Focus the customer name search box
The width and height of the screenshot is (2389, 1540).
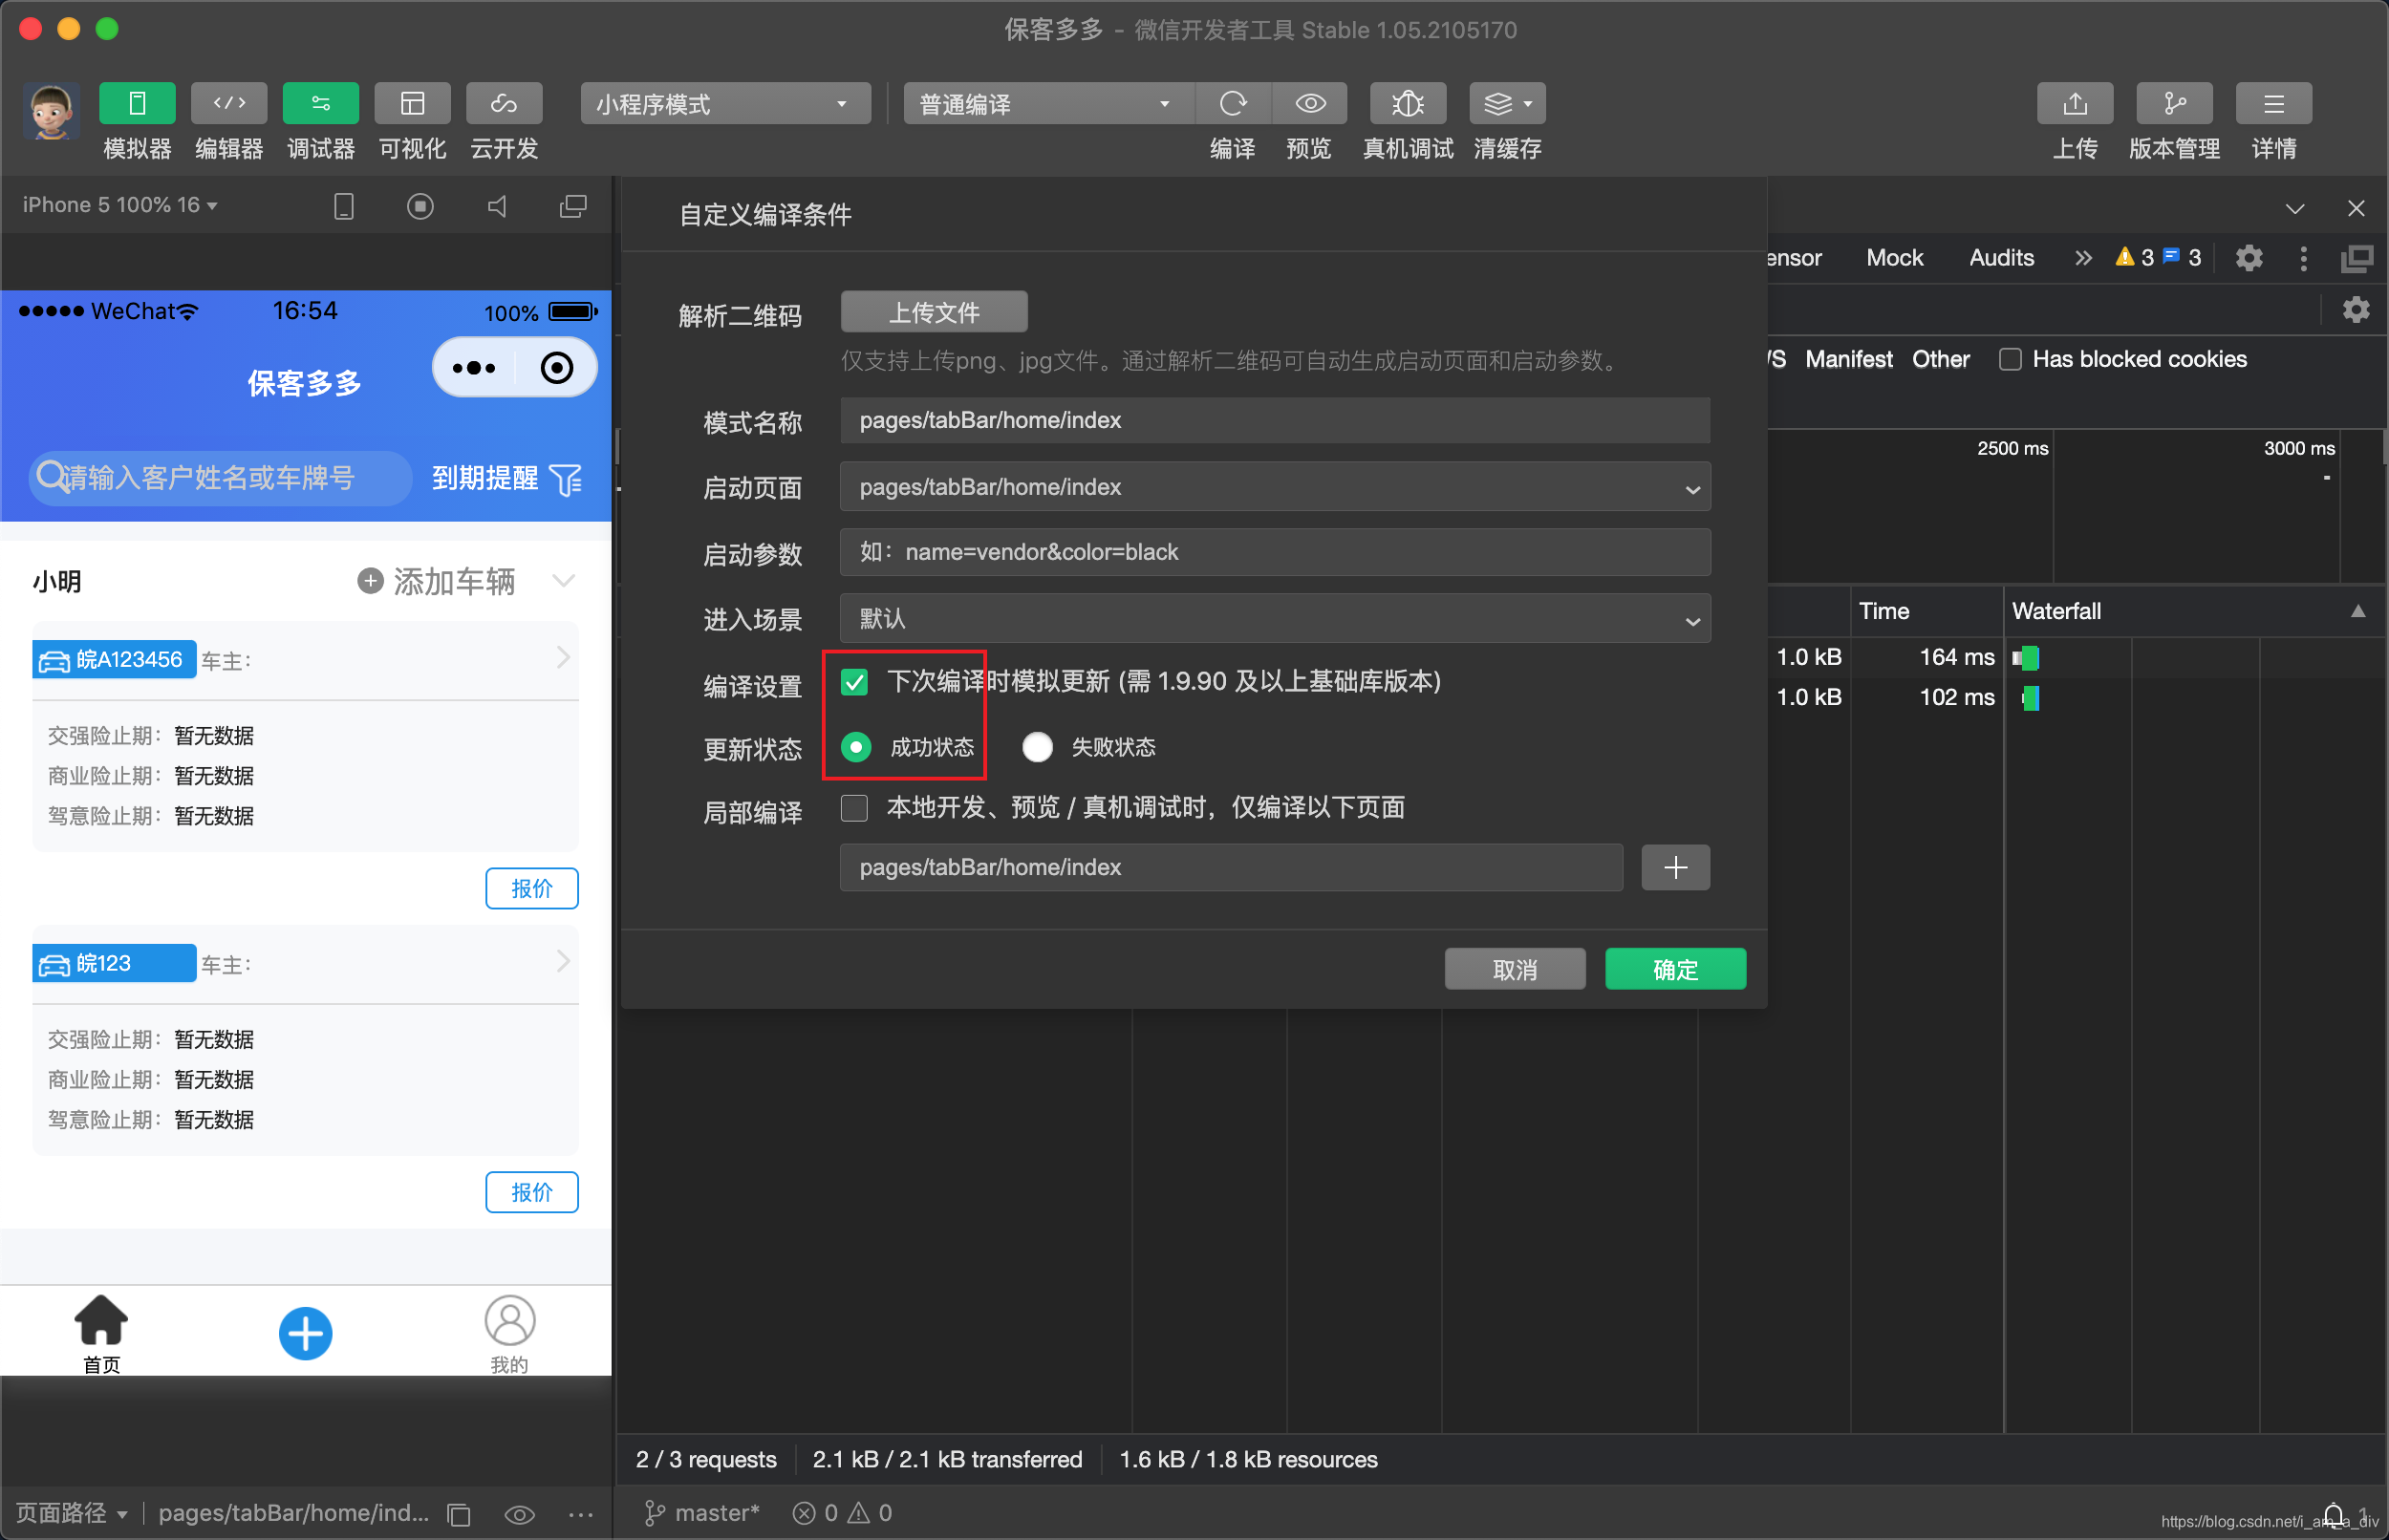[x=220, y=478]
